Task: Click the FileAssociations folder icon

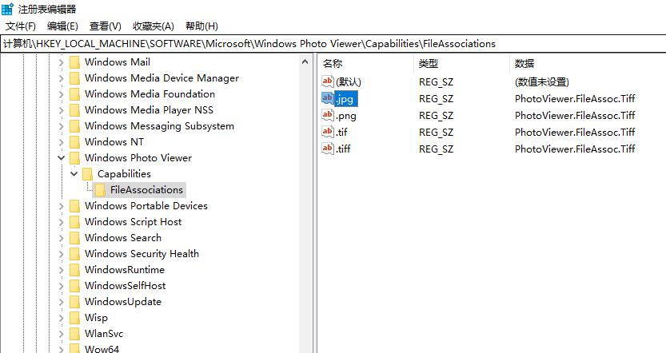Action: point(100,190)
